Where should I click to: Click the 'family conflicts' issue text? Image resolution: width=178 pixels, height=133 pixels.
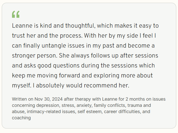110,105
